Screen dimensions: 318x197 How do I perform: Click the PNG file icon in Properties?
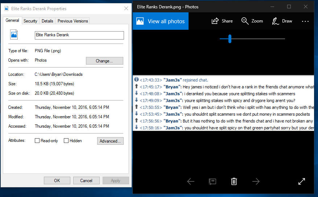click(x=14, y=34)
